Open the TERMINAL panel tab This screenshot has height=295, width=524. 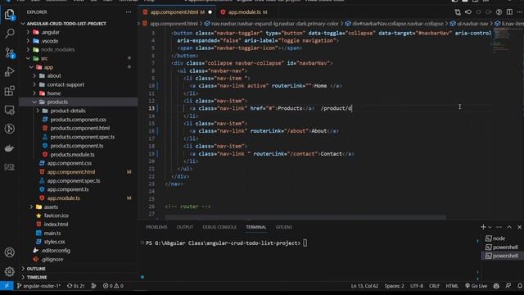(x=256, y=227)
